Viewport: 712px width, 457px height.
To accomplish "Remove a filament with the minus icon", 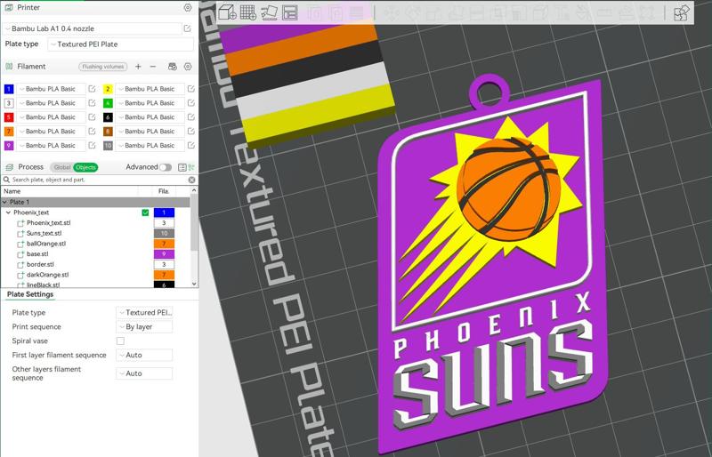I will (153, 67).
